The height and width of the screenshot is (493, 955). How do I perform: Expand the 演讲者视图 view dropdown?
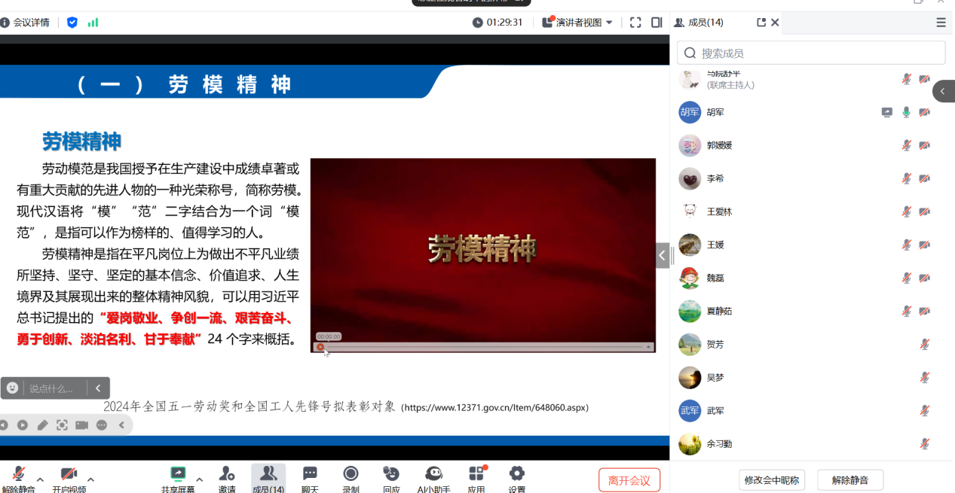click(x=609, y=23)
